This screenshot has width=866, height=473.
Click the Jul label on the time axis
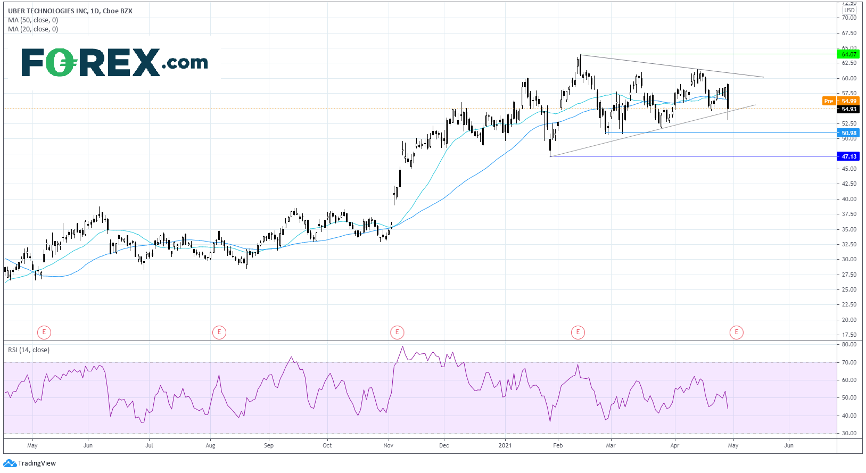[x=150, y=445]
